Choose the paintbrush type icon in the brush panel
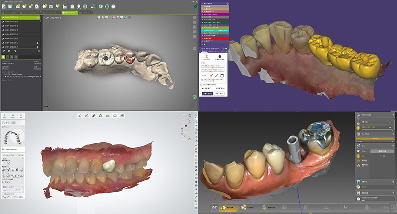The height and width of the screenshot is (214, 397). click(213, 75)
